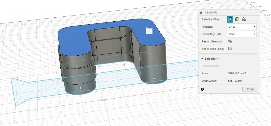Click the origin point on the grid

103,100
